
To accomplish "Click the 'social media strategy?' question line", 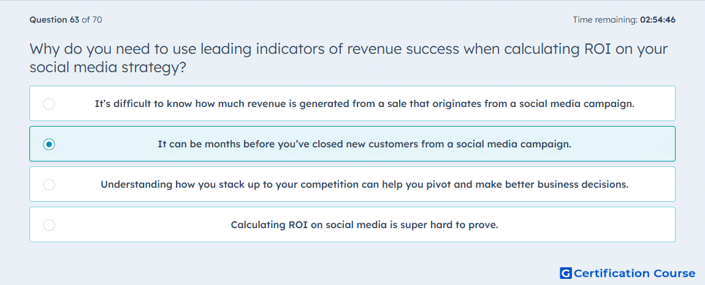I will tap(108, 67).
